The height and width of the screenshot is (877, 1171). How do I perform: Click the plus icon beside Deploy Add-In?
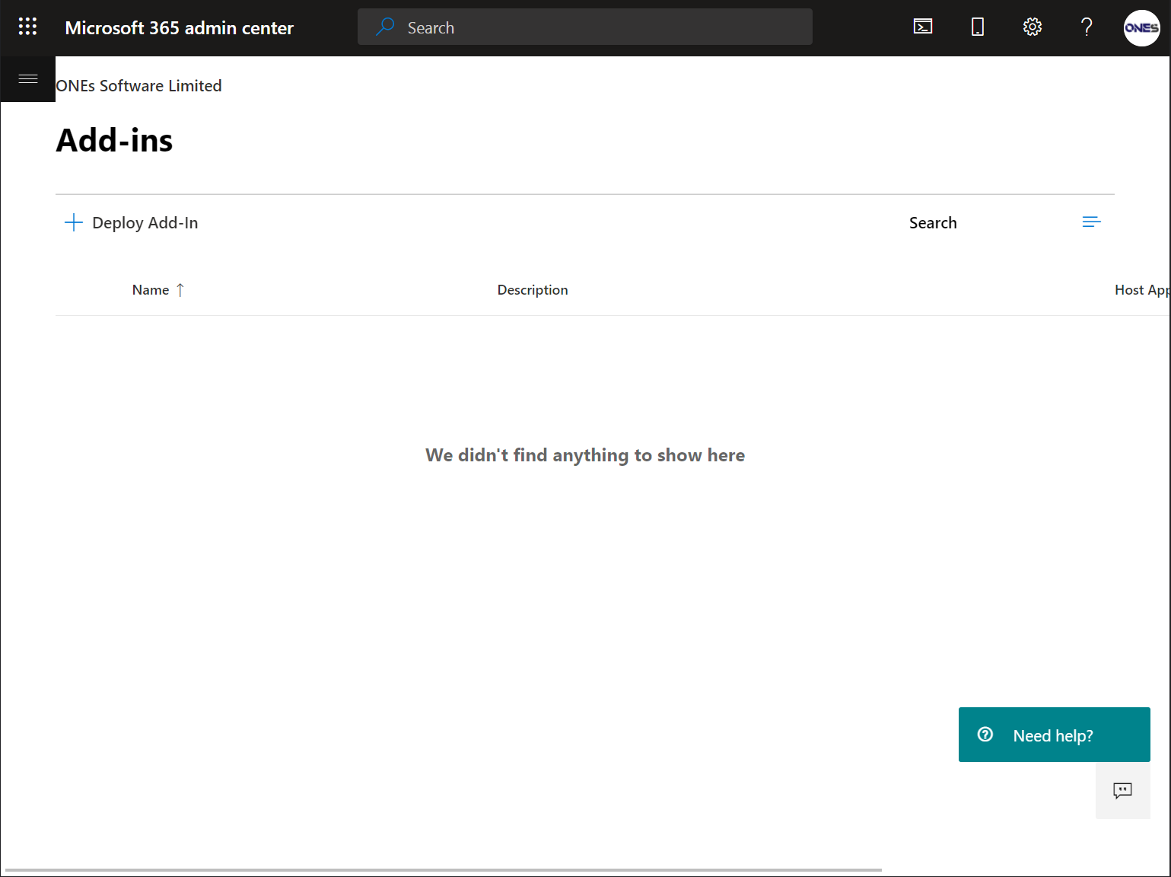pos(74,222)
